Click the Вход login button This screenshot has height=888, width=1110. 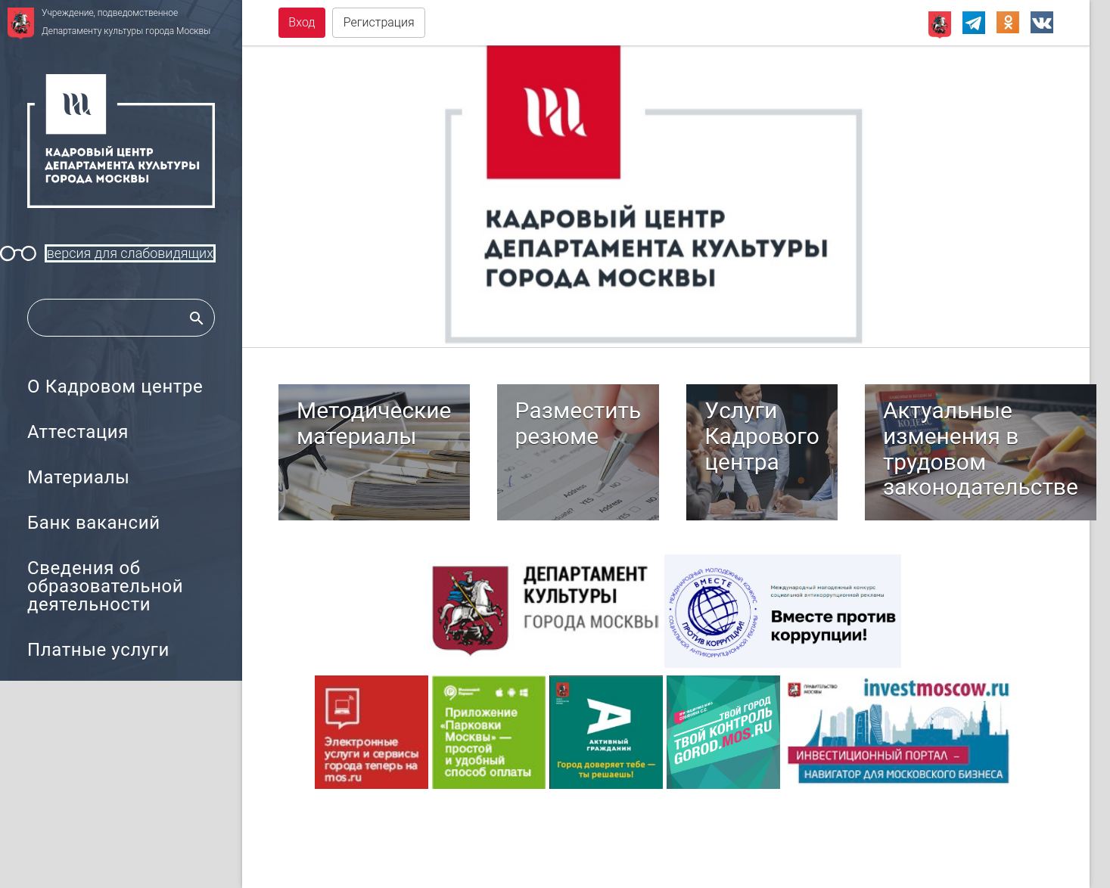pos(301,23)
